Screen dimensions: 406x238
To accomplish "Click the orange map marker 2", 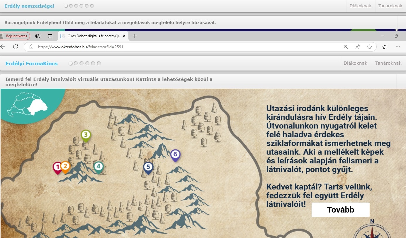I will [65, 166].
